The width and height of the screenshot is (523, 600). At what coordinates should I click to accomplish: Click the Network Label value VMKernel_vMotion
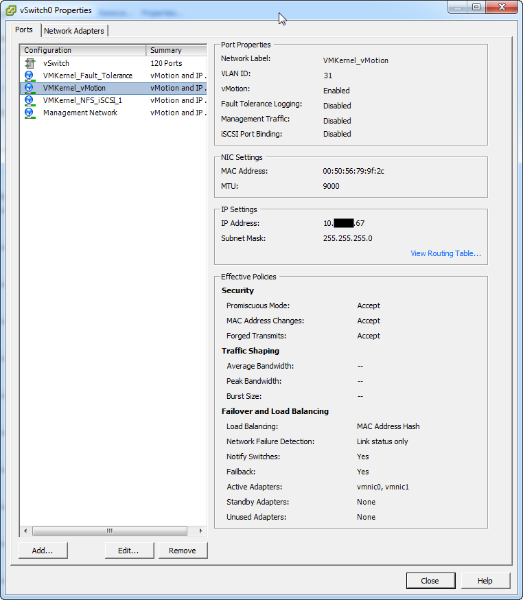[356, 60]
